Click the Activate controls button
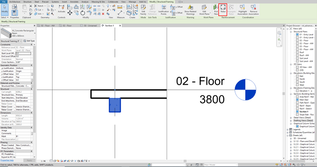The image size is (317, 167). (61, 9)
